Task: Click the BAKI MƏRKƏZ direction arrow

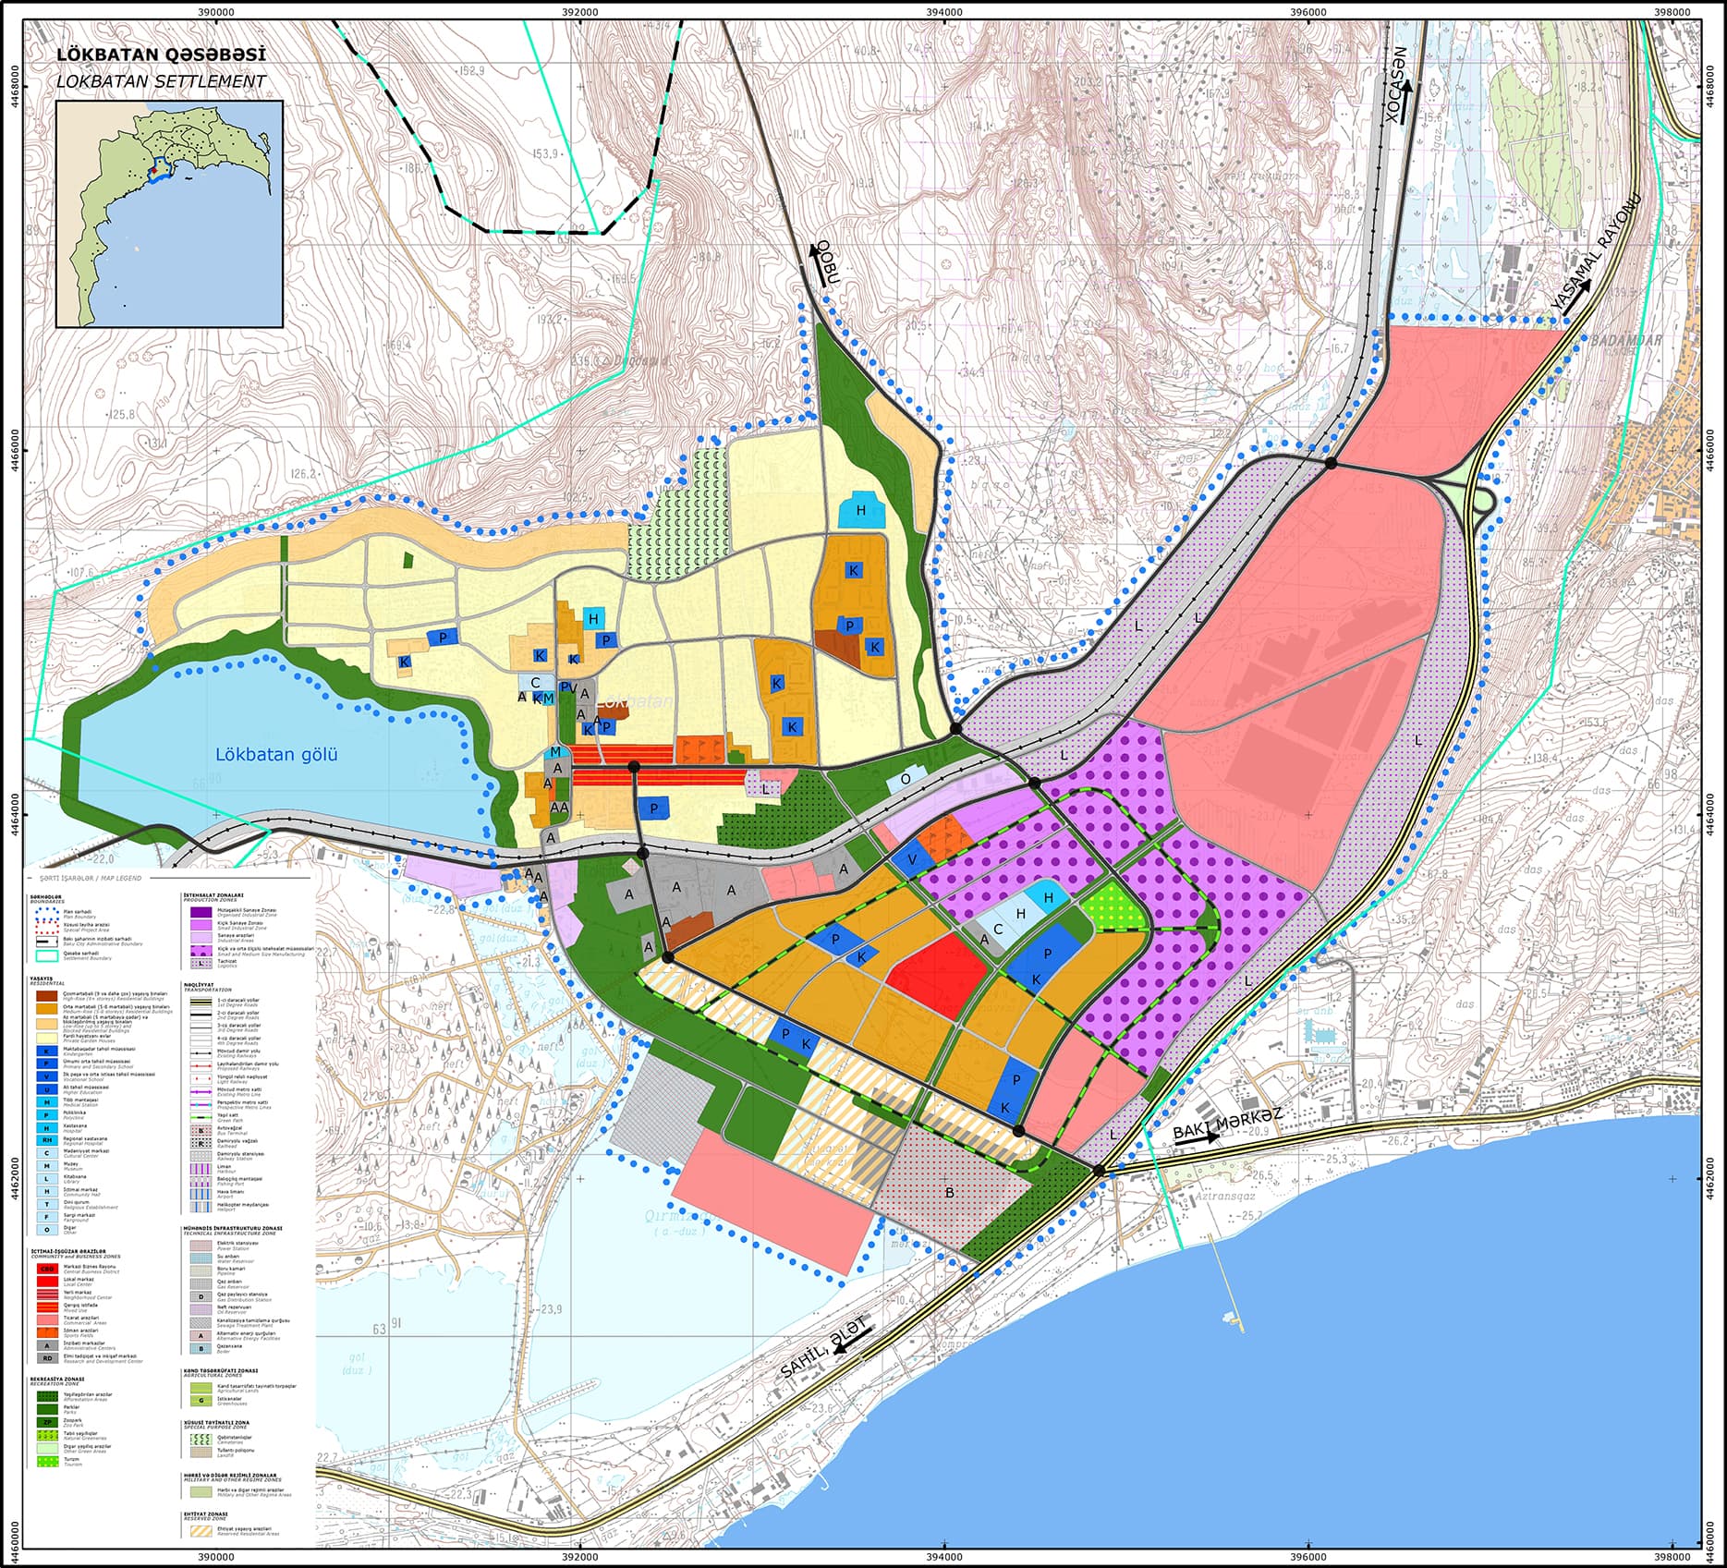Action: pyautogui.click(x=1196, y=1138)
